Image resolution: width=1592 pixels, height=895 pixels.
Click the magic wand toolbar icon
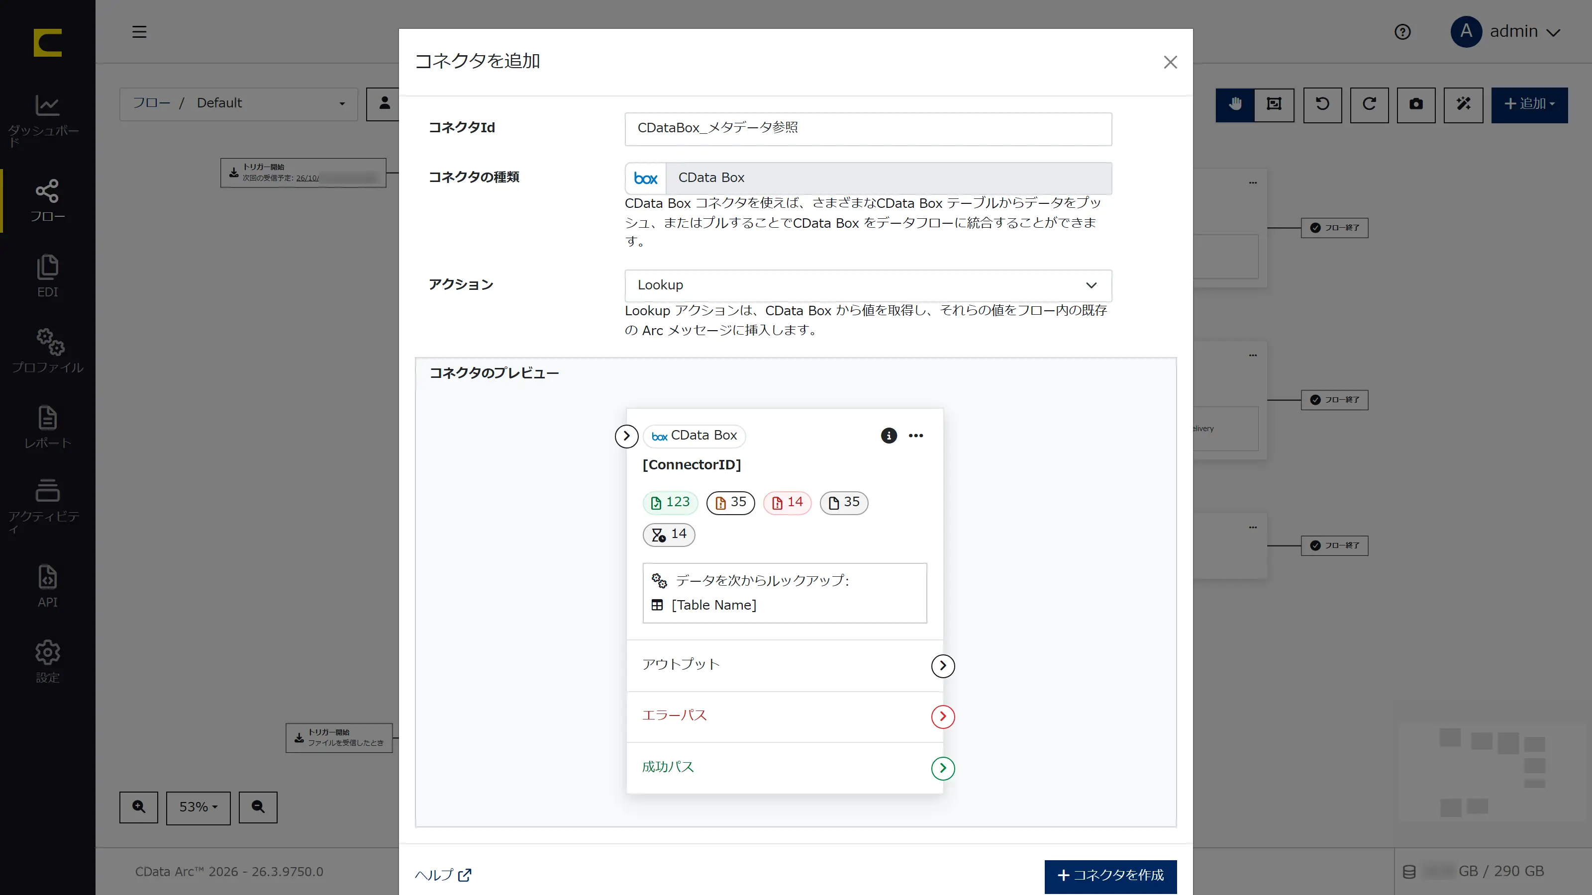[1463, 104]
